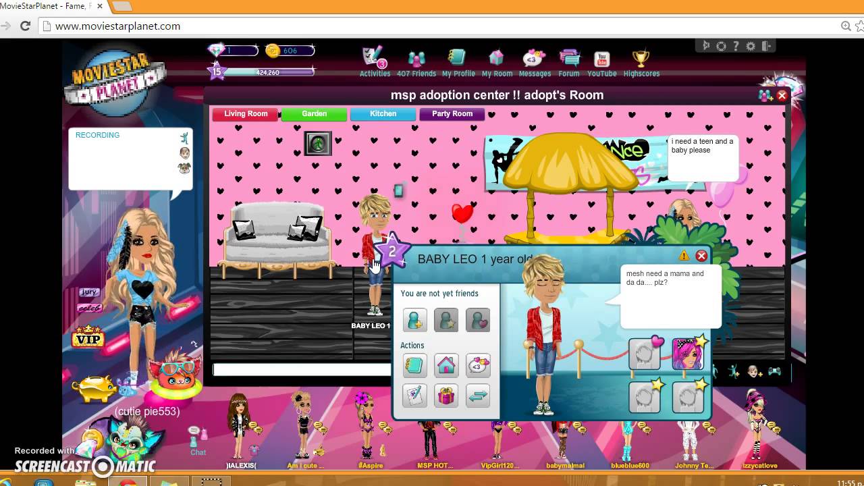Visit BABY LEO's room house action
The width and height of the screenshot is (864, 486).
coord(446,366)
